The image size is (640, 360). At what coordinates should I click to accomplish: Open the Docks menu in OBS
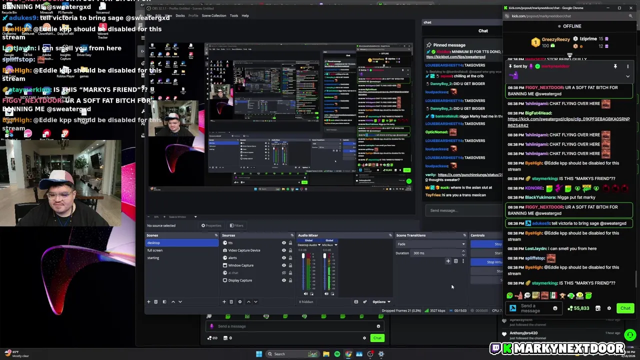click(x=180, y=15)
